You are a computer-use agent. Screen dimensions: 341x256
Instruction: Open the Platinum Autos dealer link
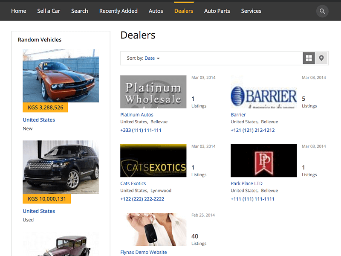pyautogui.click(x=137, y=115)
